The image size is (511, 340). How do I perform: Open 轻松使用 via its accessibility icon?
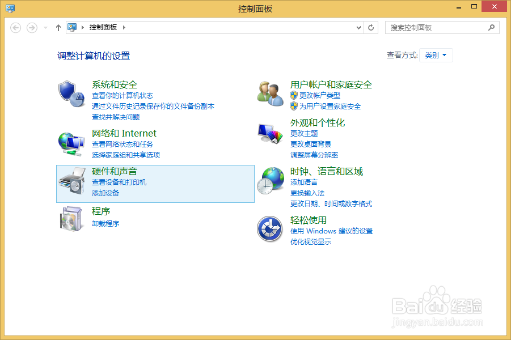(269, 228)
